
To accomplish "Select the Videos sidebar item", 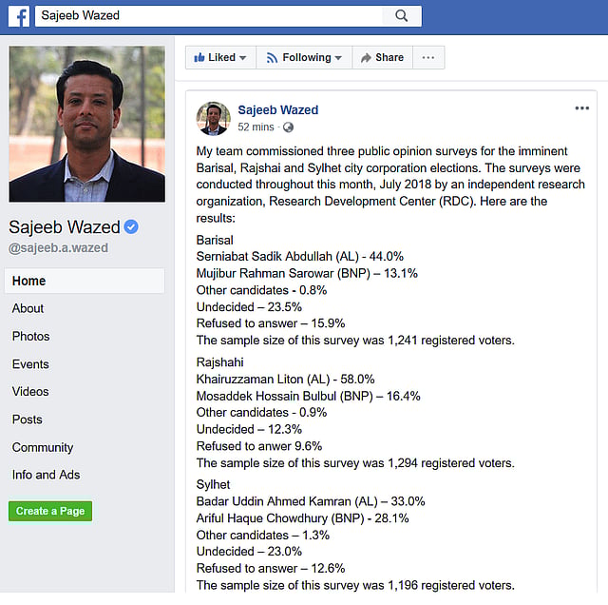I will 30,392.
